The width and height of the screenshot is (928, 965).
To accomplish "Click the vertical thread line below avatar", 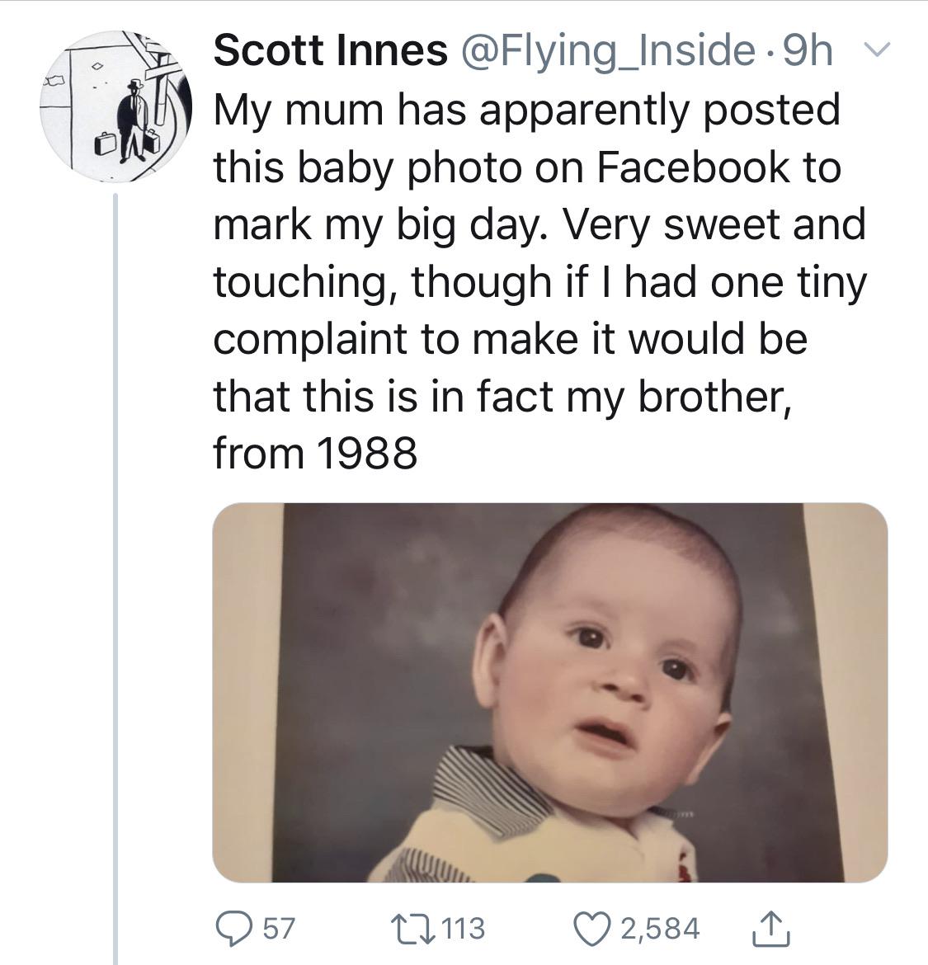I will click(115, 577).
